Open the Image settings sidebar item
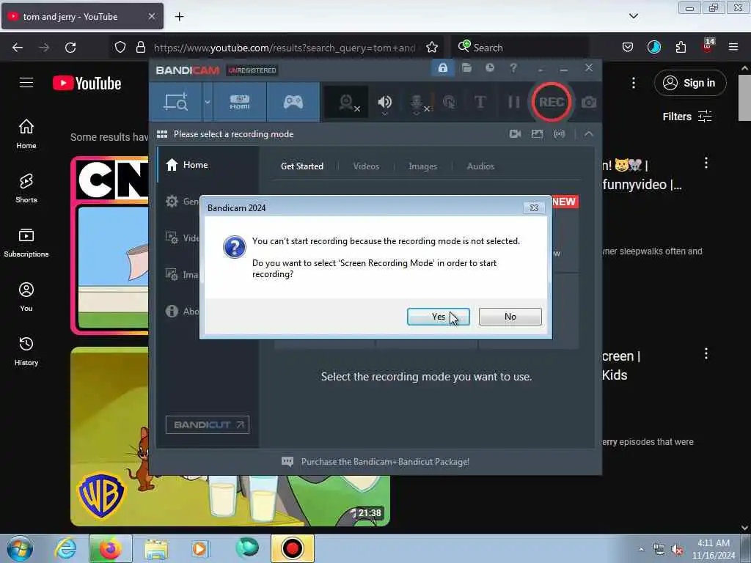The height and width of the screenshot is (563, 751). [x=182, y=275]
